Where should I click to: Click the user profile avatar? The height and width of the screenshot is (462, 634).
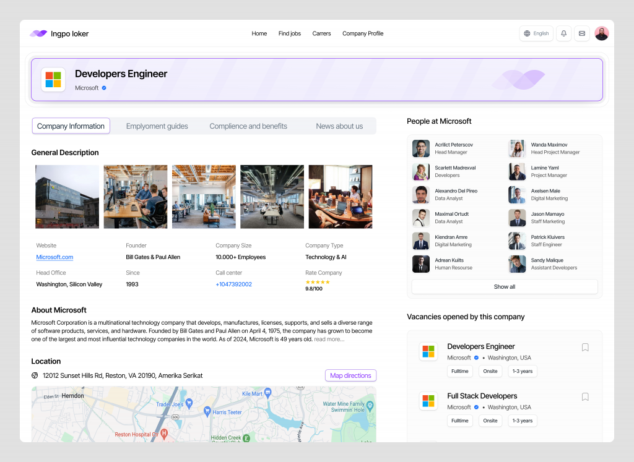pos(601,33)
